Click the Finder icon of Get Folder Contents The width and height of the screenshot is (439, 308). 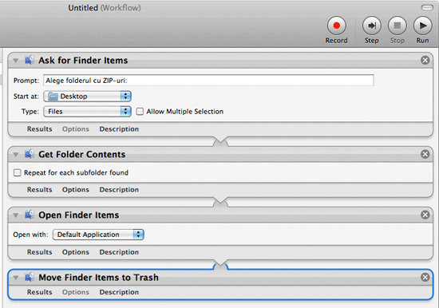(30, 154)
